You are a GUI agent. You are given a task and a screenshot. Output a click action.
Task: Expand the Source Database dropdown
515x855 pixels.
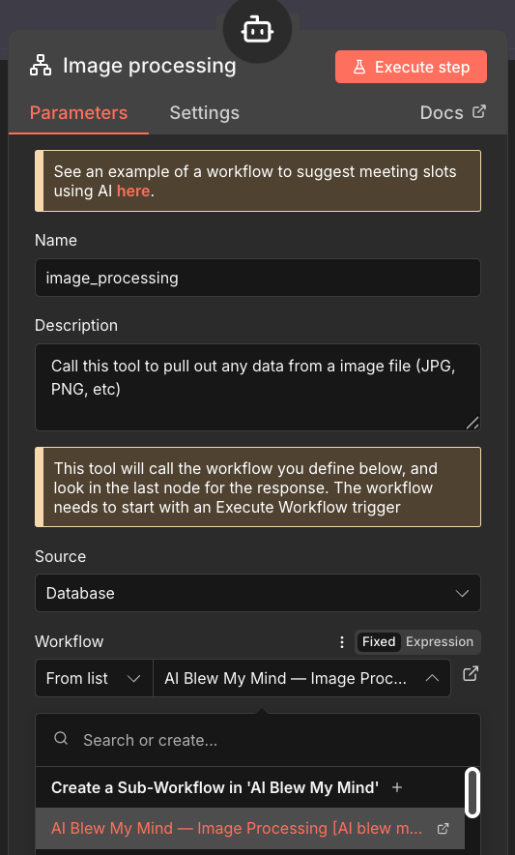pyautogui.click(x=258, y=593)
